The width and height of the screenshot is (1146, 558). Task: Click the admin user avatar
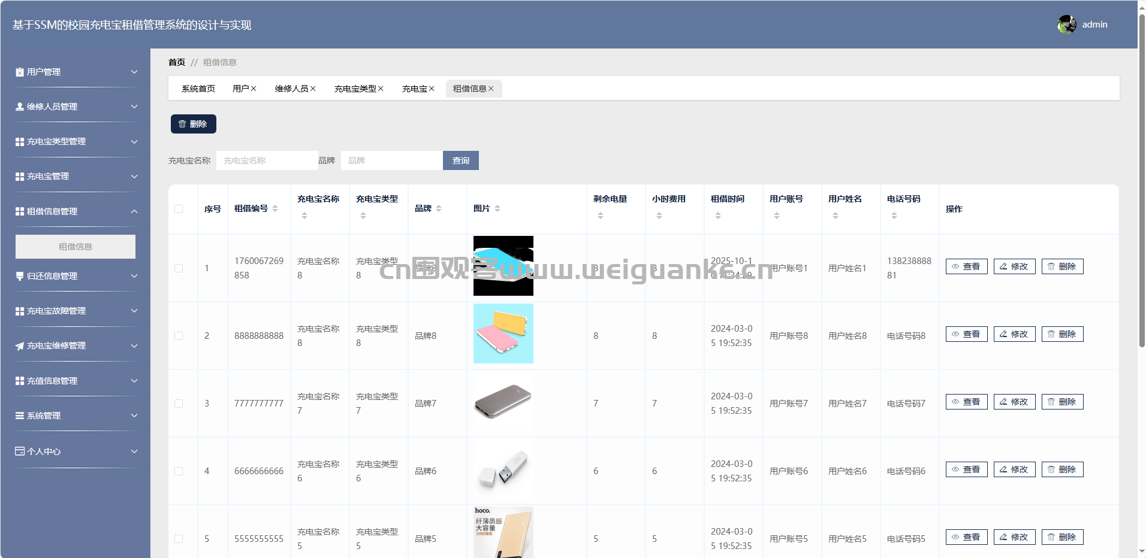coord(1066,25)
